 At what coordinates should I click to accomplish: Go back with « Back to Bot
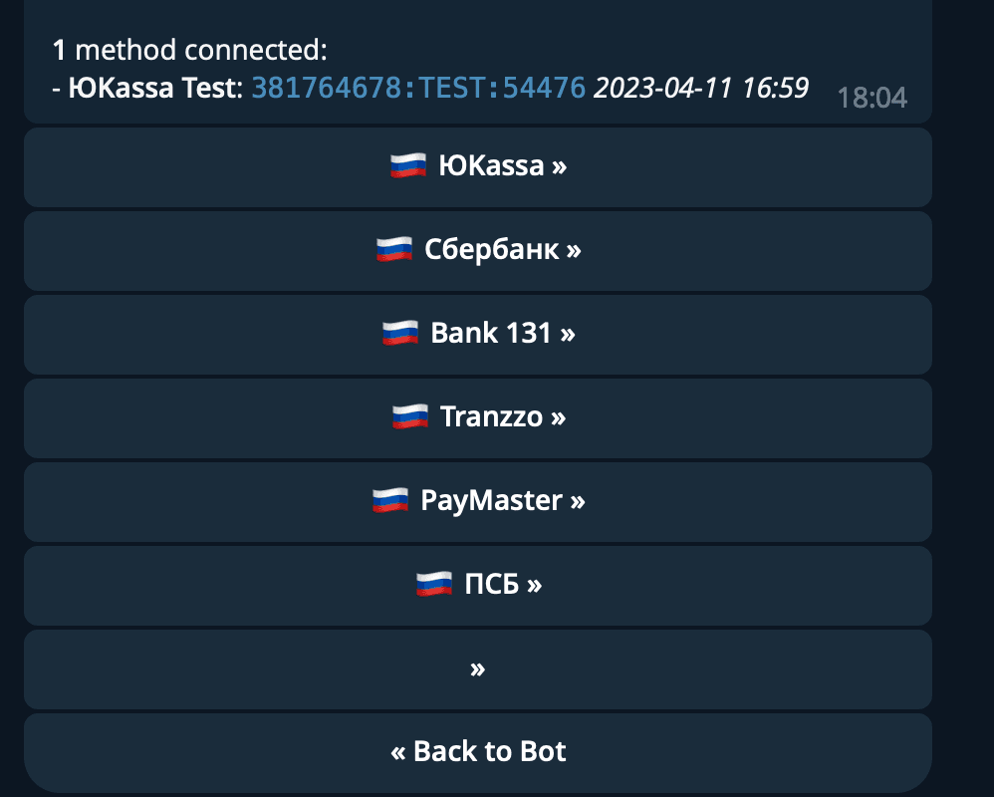point(478,751)
